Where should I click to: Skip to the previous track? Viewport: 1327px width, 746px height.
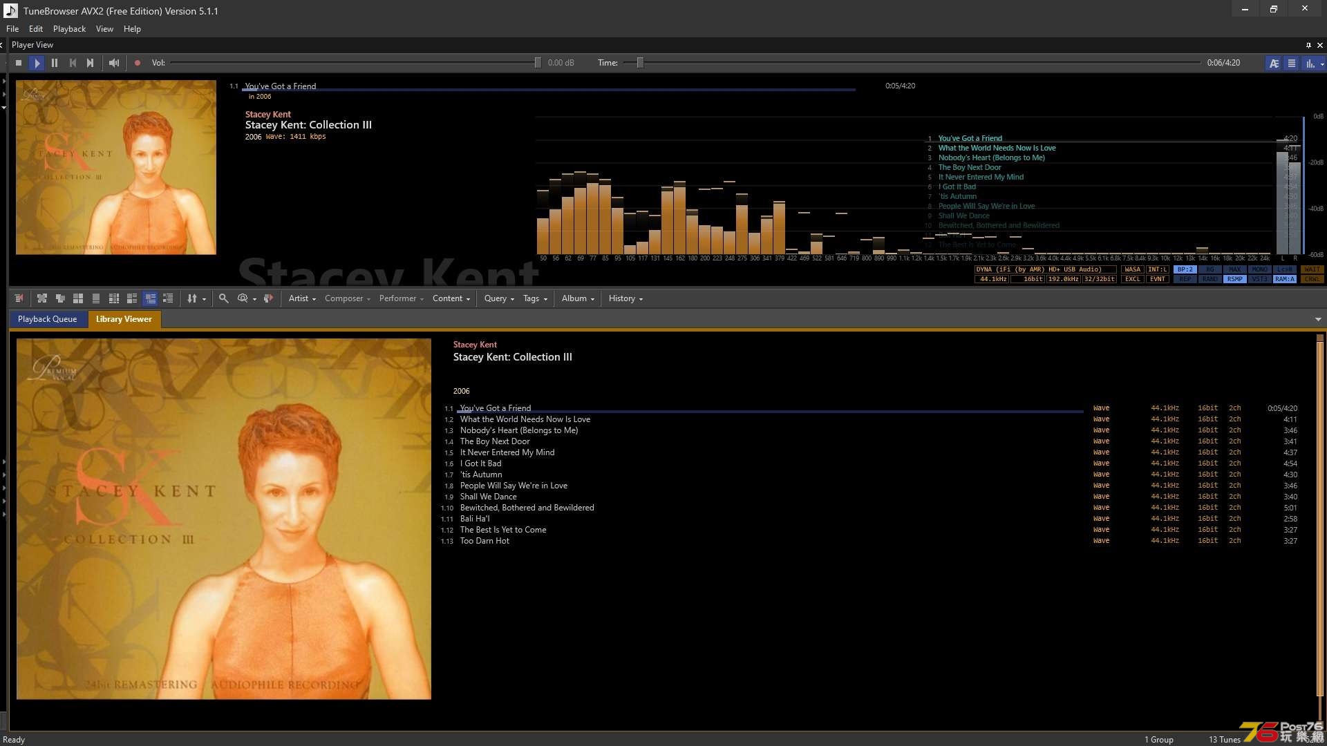tap(73, 63)
